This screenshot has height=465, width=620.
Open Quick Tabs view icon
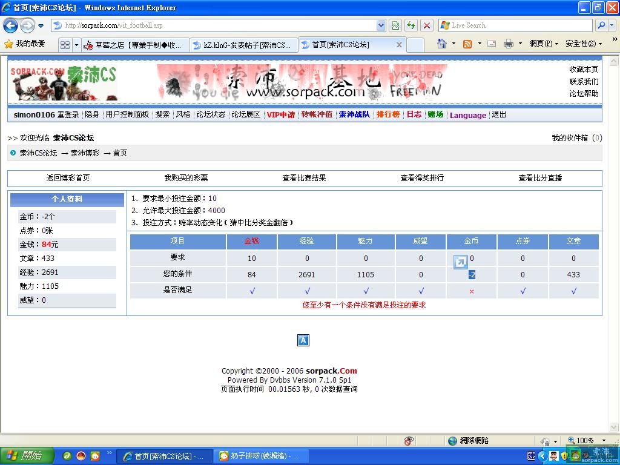(65, 44)
